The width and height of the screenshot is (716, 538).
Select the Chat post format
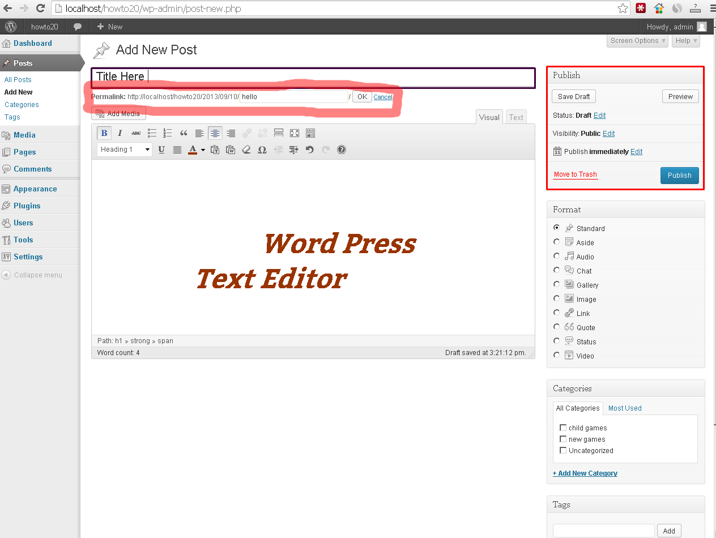[x=556, y=270]
